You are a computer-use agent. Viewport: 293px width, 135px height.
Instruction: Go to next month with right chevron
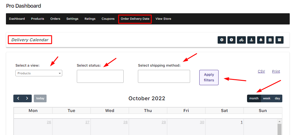[27, 98]
